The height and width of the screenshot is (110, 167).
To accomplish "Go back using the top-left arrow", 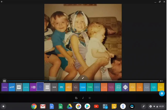I will pyautogui.click(x=2, y=2).
